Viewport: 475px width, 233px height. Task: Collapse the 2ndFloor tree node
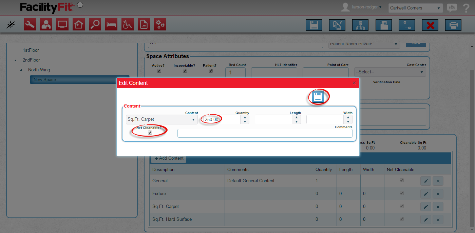[15, 60]
